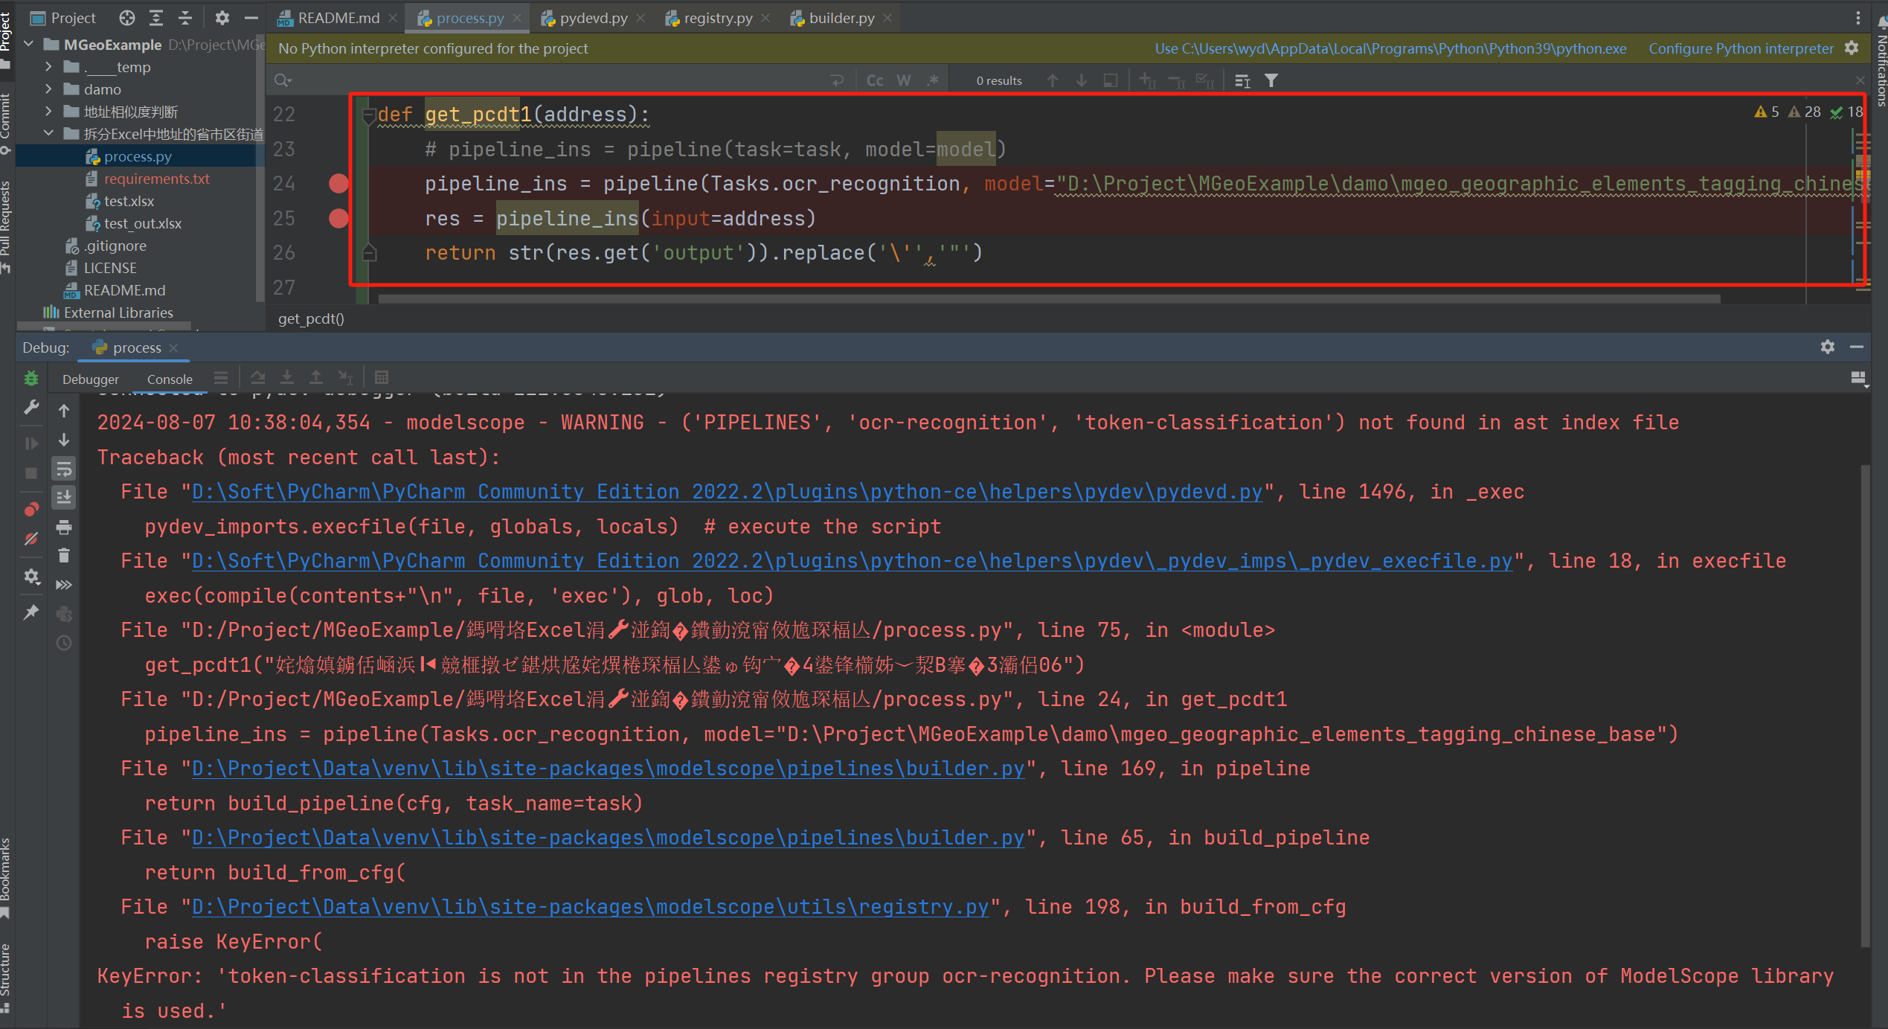The width and height of the screenshot is (1888, 1029).
Task: Click the editor horizontal scrollbar
Action: (x=1049, y=298)
